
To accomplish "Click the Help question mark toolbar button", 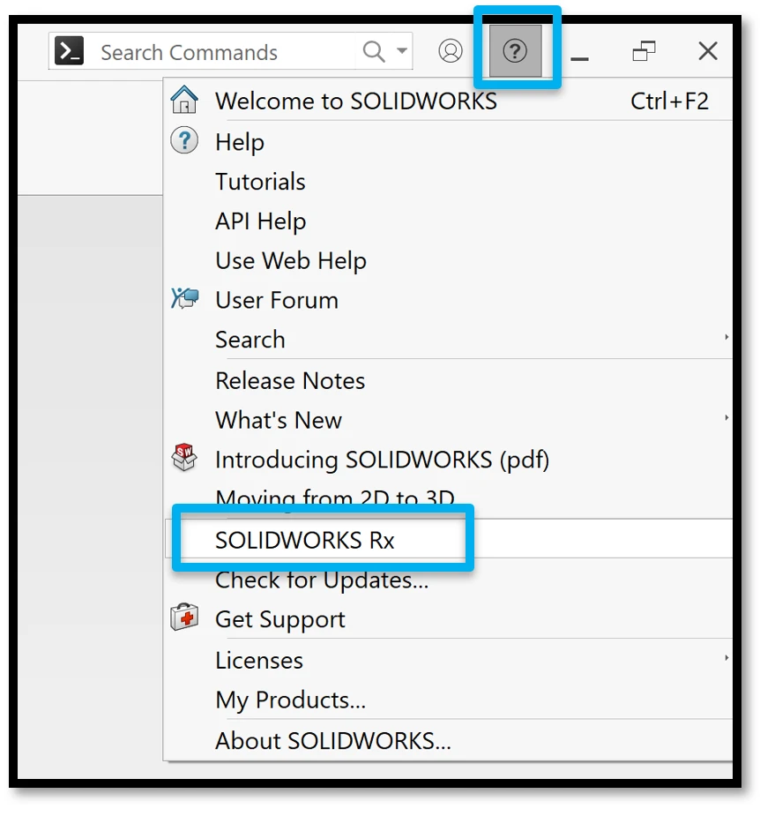I will 515,51.
